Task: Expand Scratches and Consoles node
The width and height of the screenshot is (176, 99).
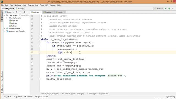Action: coord(4,31)
